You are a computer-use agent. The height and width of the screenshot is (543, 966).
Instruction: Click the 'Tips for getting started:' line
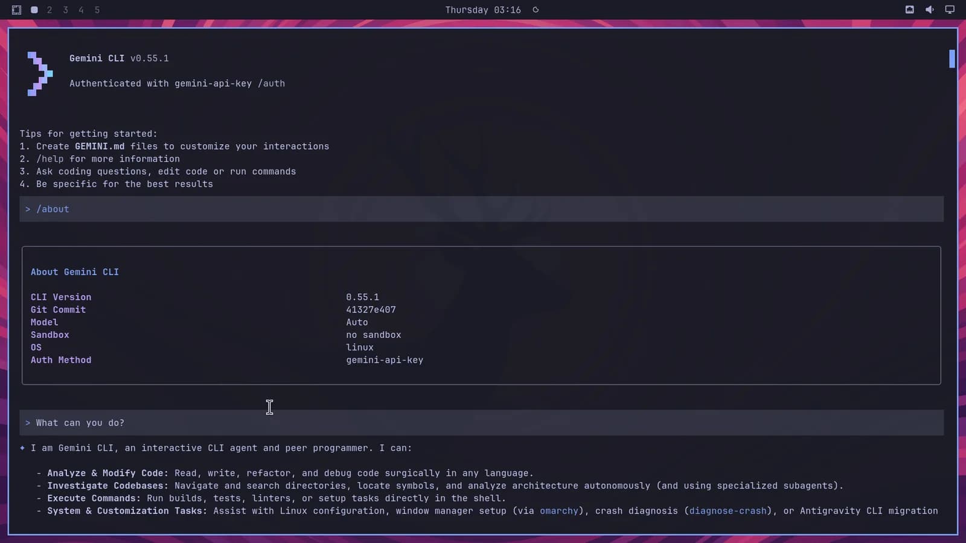click(x=88, y=134)
